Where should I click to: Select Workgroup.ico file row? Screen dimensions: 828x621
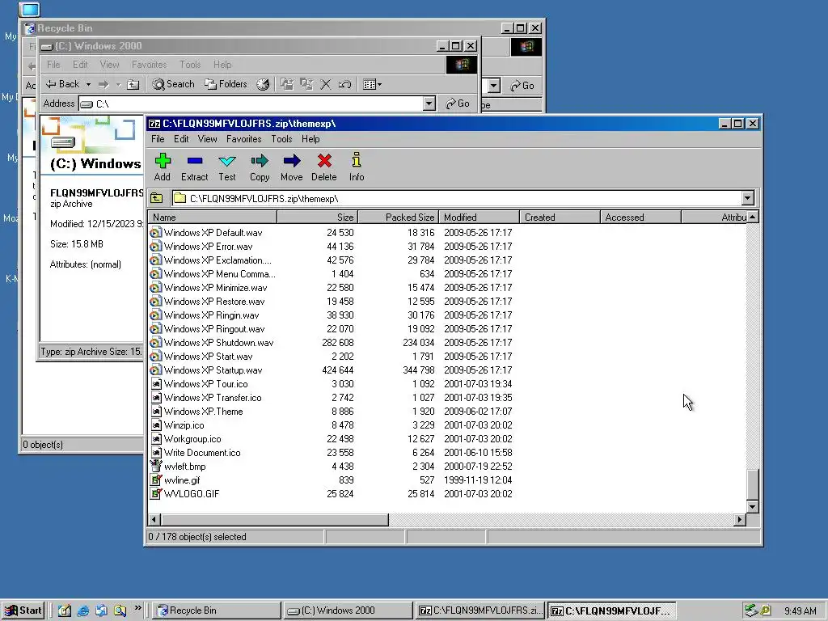447,439
